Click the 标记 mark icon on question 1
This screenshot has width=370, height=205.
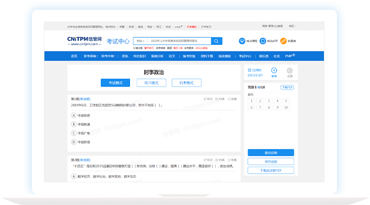coord(205,99)
